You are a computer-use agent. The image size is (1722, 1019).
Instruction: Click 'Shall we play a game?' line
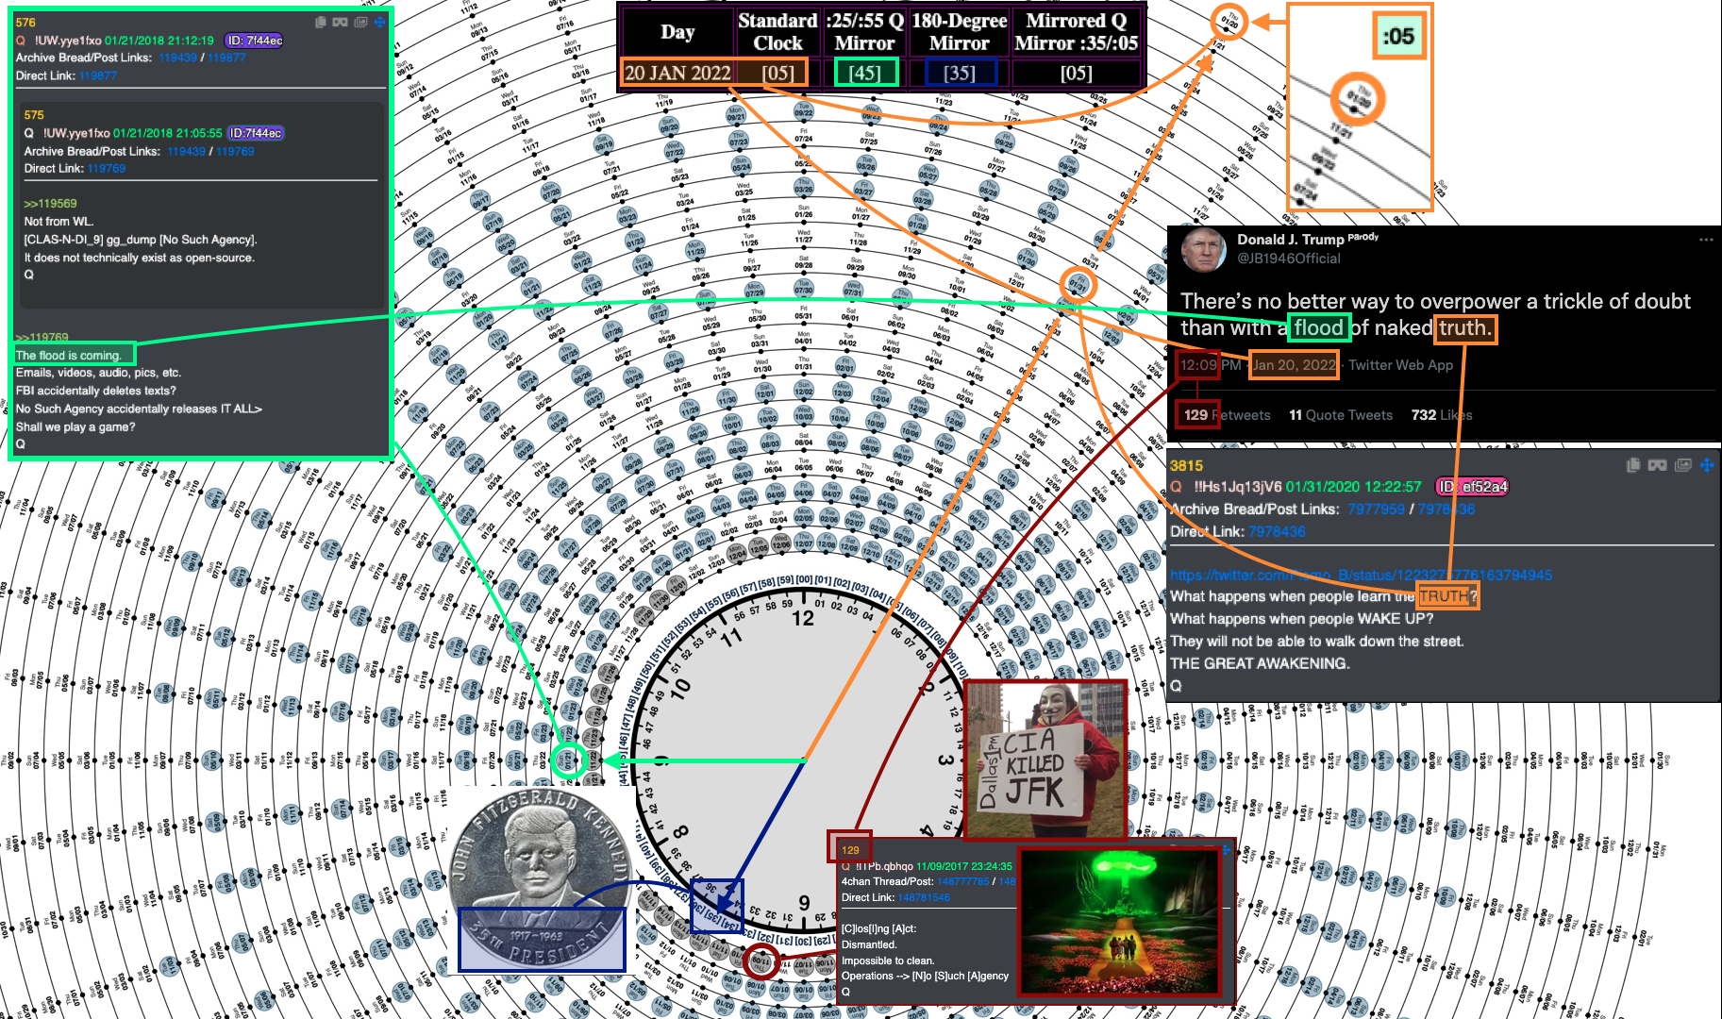pyautogui.click(x=75, y=426)
